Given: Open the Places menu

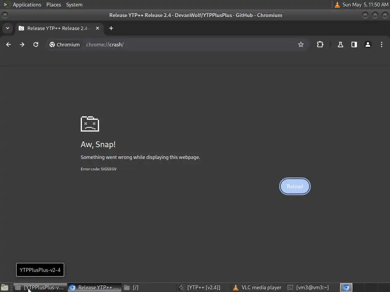Looking at the screenshot, I should [x=53, y=5].
